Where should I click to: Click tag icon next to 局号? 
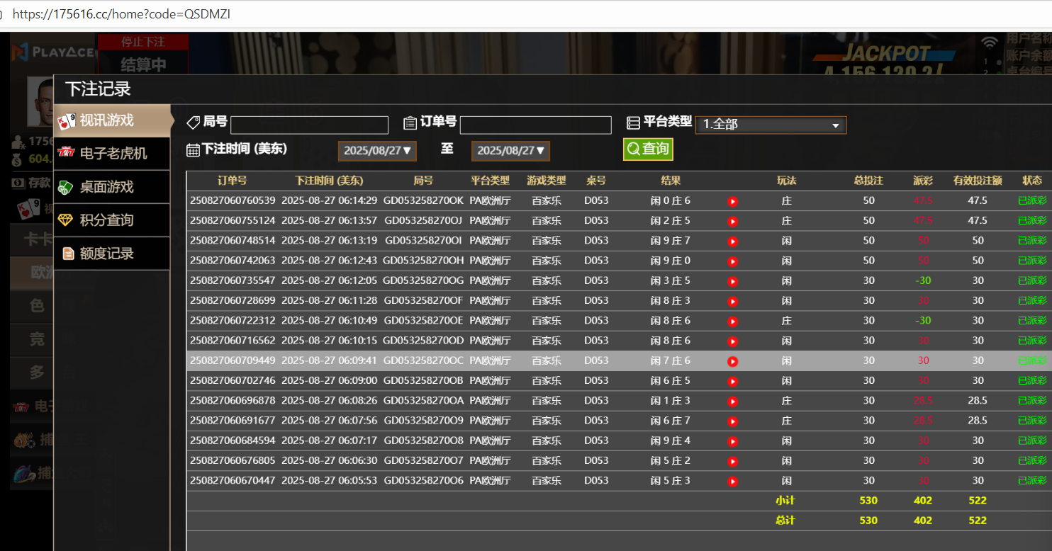[193, 123]
